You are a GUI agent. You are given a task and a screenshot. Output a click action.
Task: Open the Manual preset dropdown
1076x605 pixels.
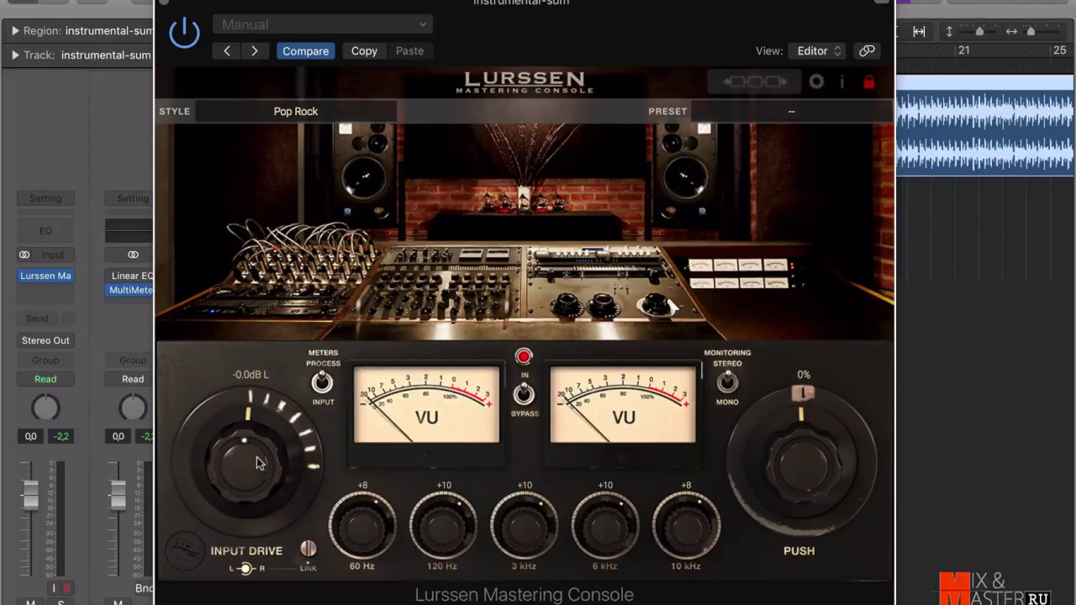[323, 24]
